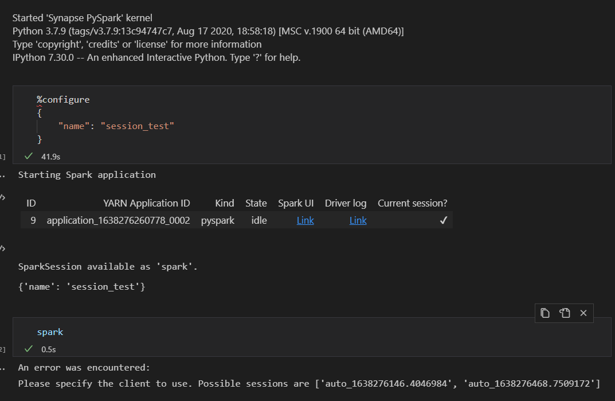Click the Python 3.7.9 version line

coord(208,31)
